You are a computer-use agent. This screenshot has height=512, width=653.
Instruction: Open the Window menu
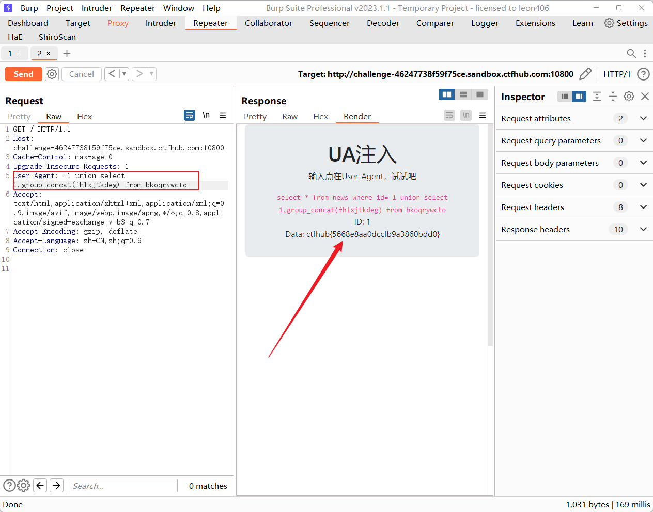(179, 8)
